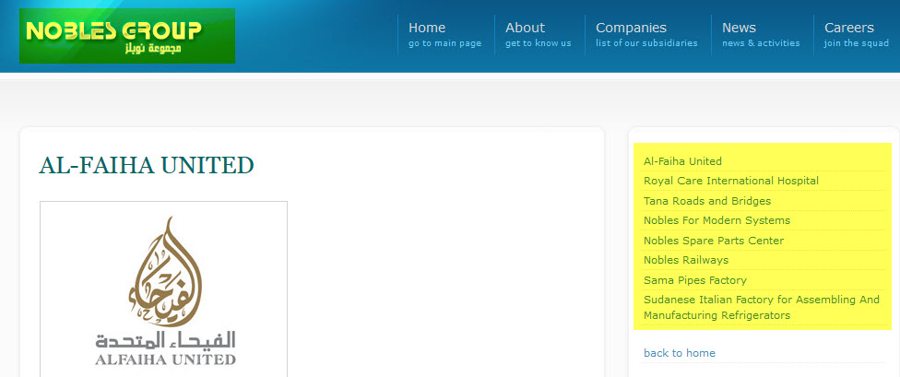Open Nobles Spare Parts Center link

tap(714, 241)
